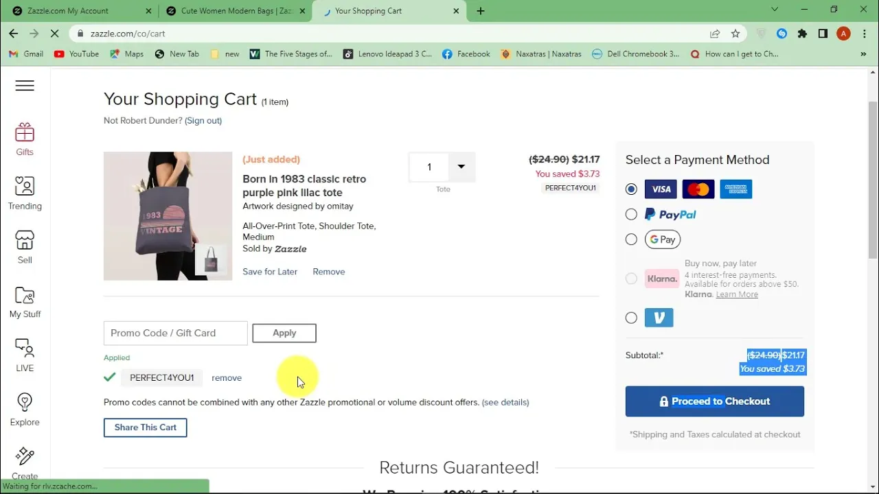
Task: Toggle the Chrome side panel
Action: (x=823, y=34)
